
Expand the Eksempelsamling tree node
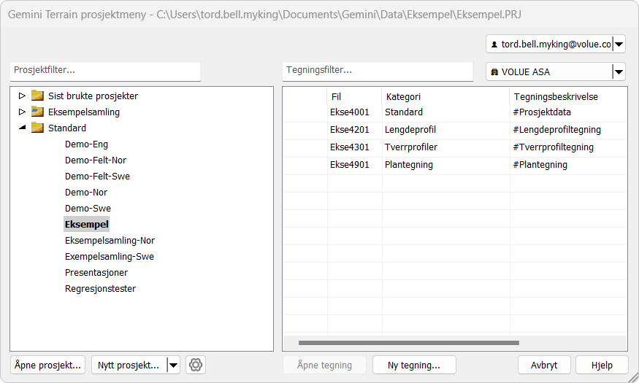22,112
